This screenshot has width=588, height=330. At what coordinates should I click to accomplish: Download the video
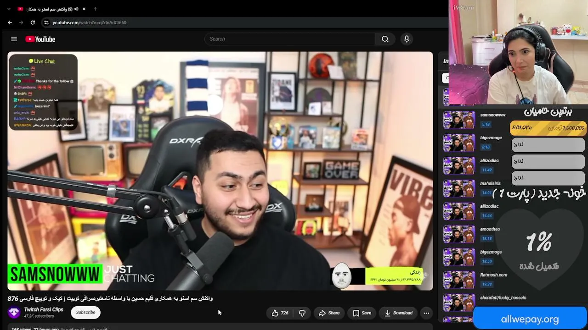(398, 313)
